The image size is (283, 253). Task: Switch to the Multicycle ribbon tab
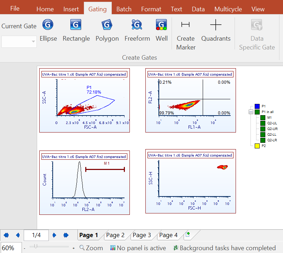point(228,9)
